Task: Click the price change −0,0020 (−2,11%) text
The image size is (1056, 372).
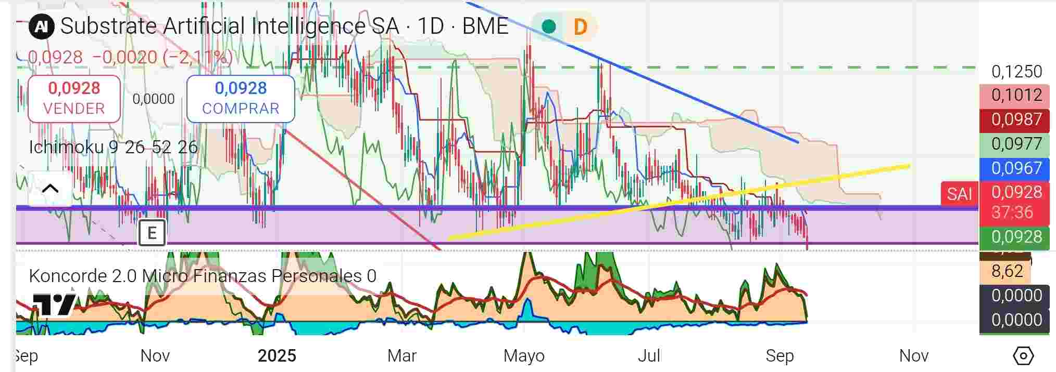Action: point(162,57)
